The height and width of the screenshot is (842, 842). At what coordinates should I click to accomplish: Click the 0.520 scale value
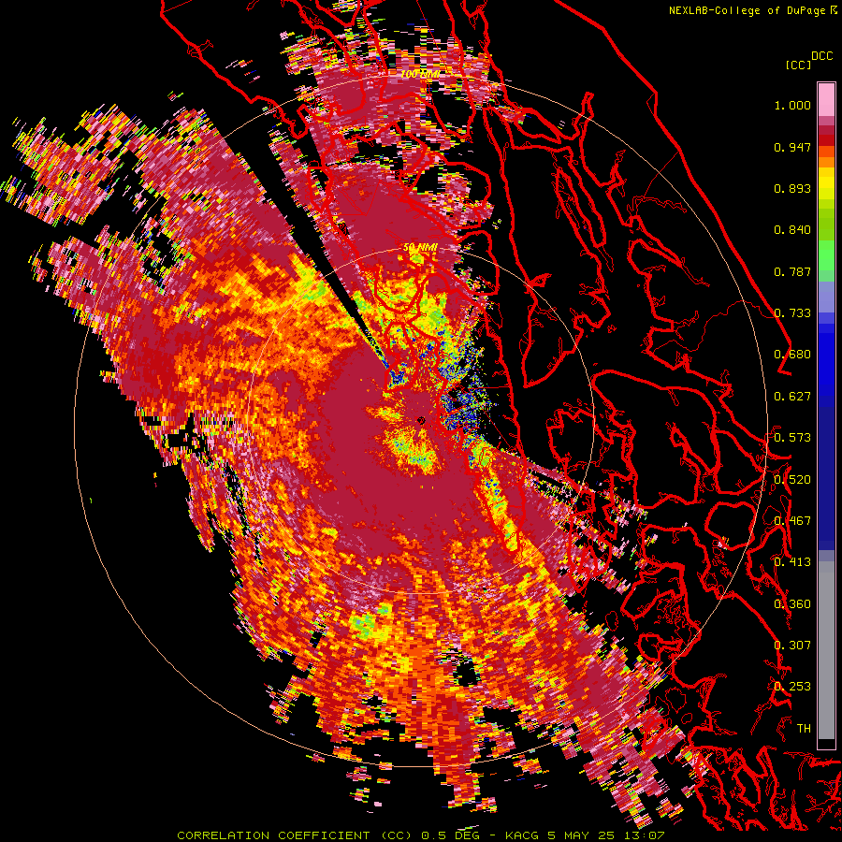[792, 480]
